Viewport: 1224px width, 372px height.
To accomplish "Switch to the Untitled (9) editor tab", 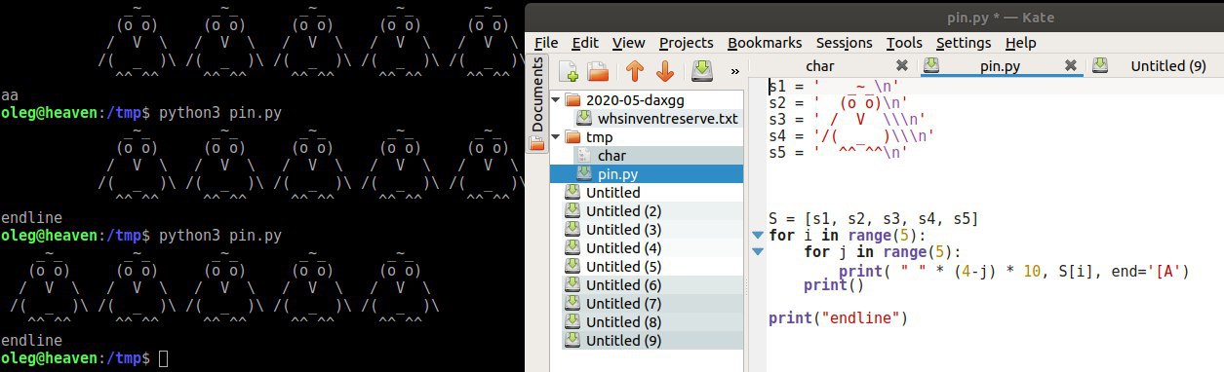I will (x=1168, y=66).
